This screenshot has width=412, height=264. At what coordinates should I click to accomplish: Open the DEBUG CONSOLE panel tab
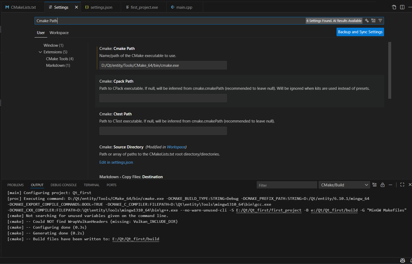[64, 185]
